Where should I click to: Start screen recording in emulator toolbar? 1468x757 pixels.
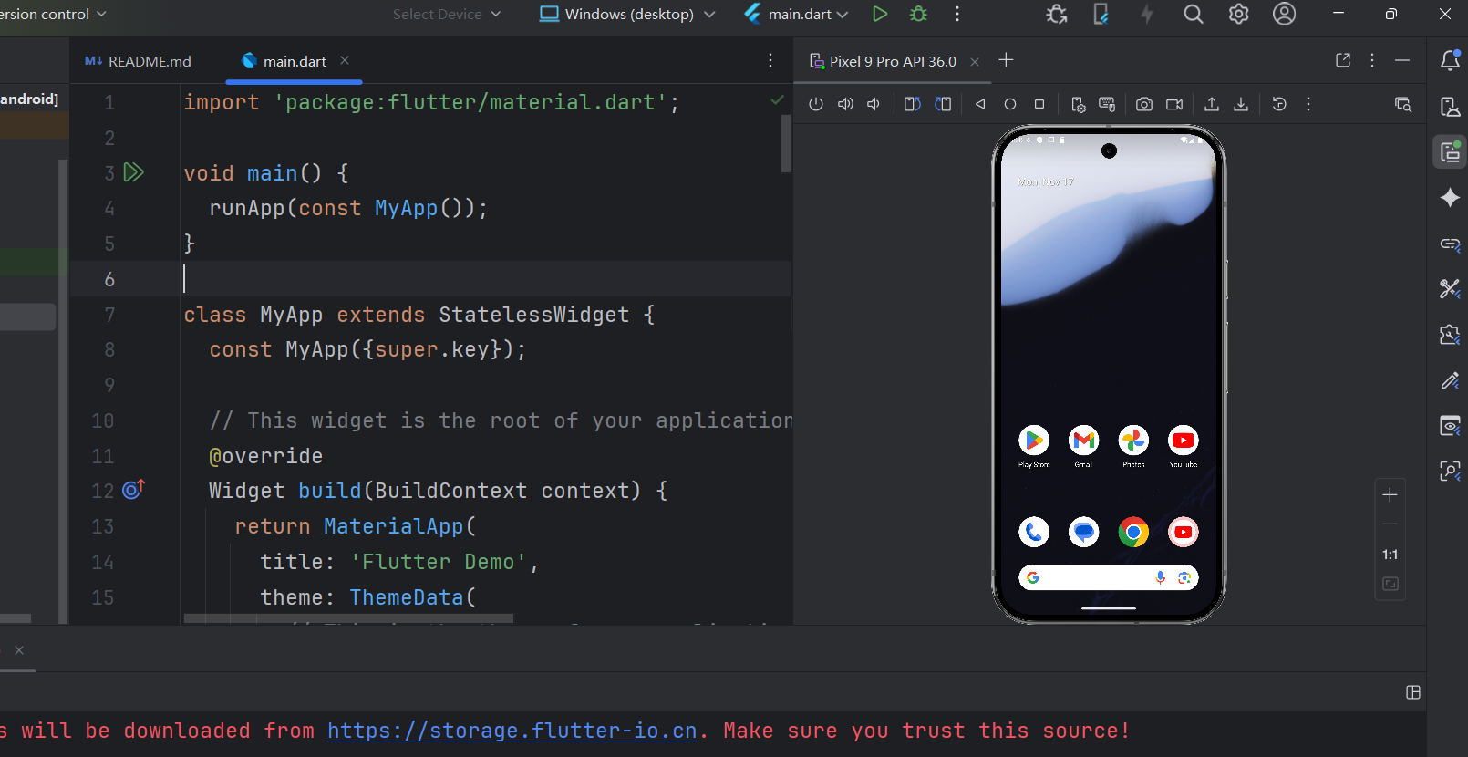point(1174,104)
